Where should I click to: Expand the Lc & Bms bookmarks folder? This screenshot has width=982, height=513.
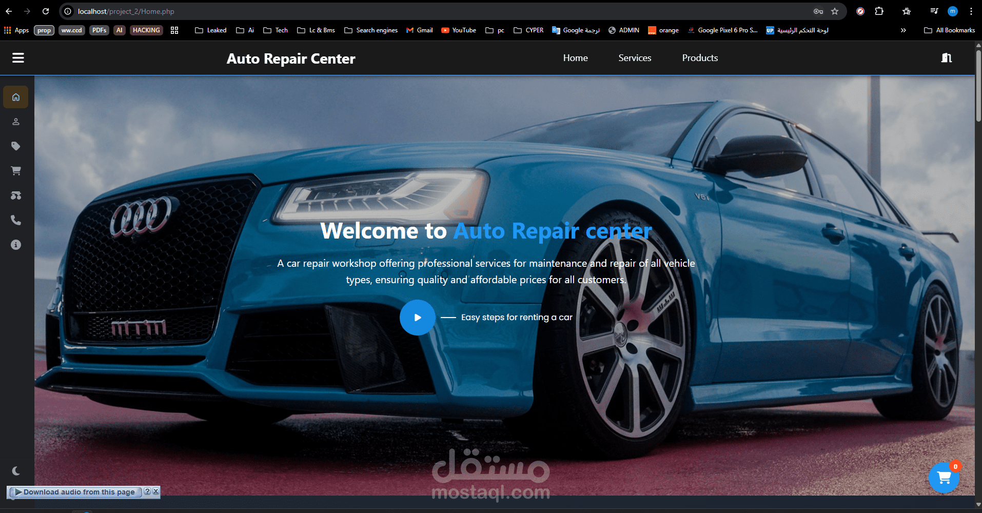(x=316, y=30)
